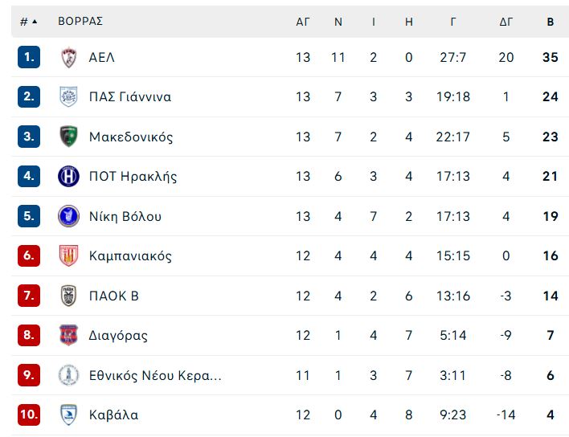The height and width of the screenshot is (437, 569).
Task: Open the ΠΑΣ Γιάννινα crest logo
Action: click(68, 96)
